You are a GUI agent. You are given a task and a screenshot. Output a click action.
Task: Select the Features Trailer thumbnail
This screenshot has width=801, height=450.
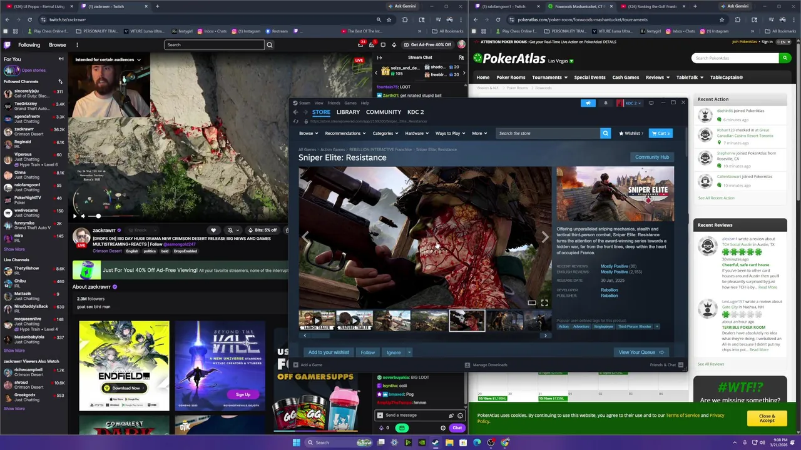354,321
